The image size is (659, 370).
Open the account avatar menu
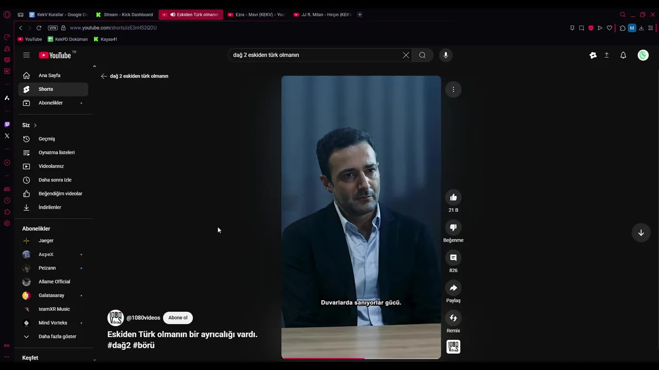coord(643,55)
